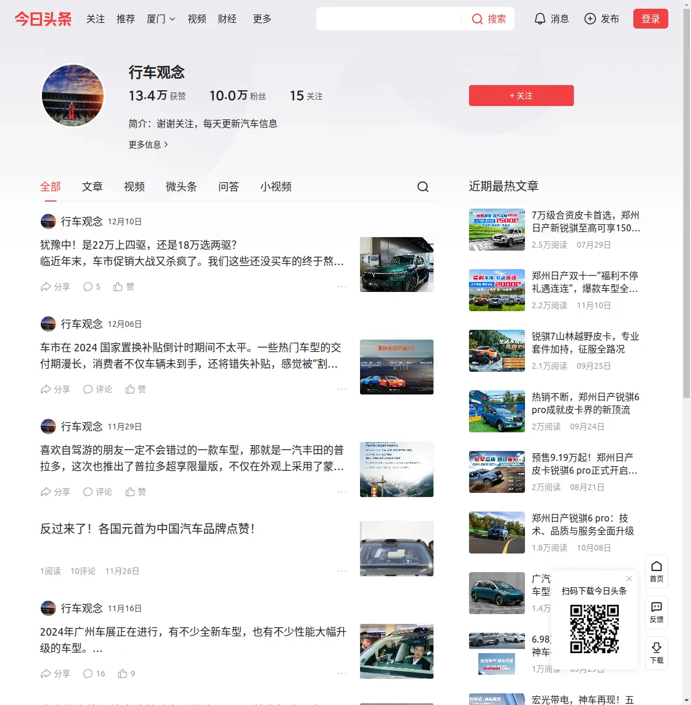691x705 pixels.
Task: Like the 11月29日 post
Action: (x=136, y=492)
